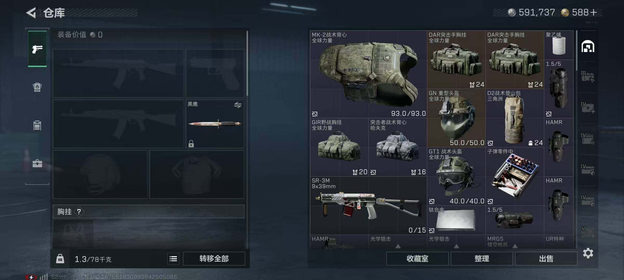
Task: Open the briefcase tab in left sidebar
Action: (37, 163)
